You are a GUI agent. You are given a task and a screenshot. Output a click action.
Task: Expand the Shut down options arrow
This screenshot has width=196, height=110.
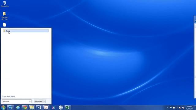pyautogui.click(x=44, y=101)
